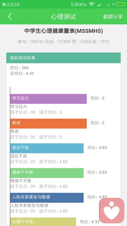Image resolution: width=127 pixels, height=226 pixels.
Task: Tap the 中学生心理健康量表(MSSMHS) title
Action: click(63, 31)
